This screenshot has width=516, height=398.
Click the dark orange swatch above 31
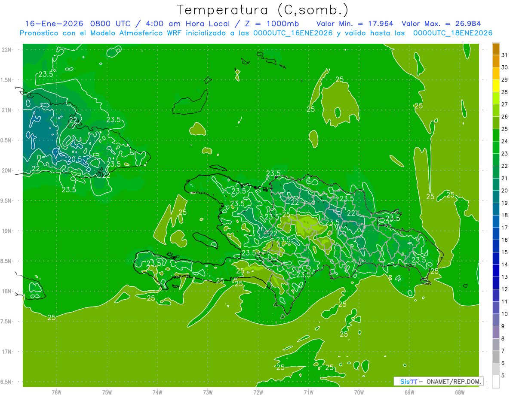tap(496, 49)
